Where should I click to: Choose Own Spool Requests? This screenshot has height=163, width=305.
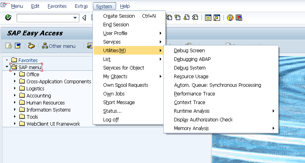[129, 85]
